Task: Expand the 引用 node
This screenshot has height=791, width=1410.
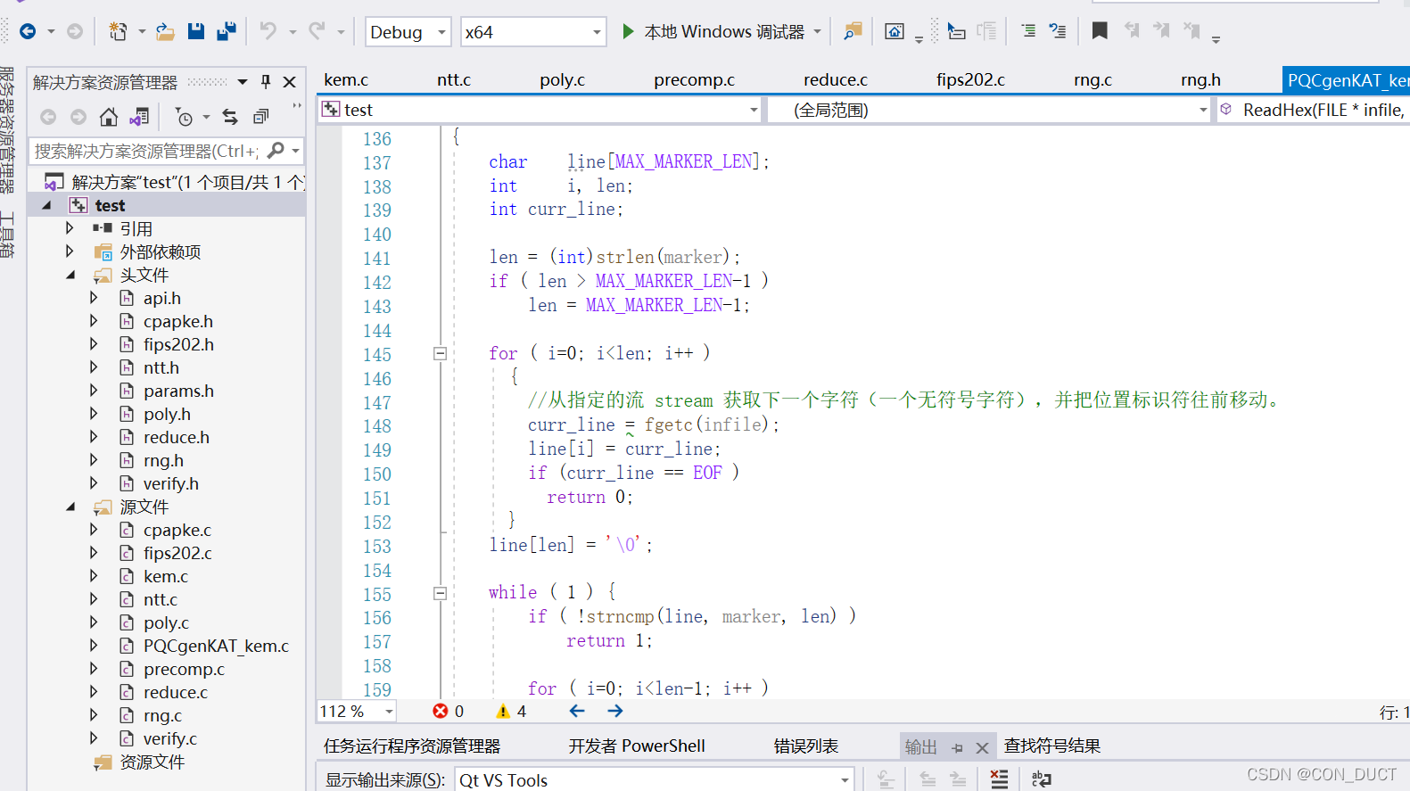Action: tap(70, 228)
